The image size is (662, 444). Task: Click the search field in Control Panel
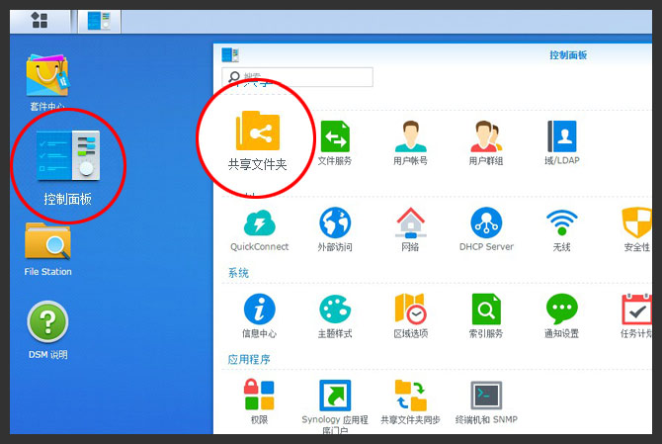tap(297, 77)
